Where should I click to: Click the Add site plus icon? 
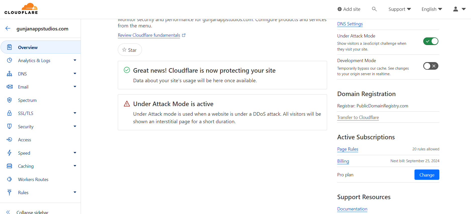click(x=340, y=9)
